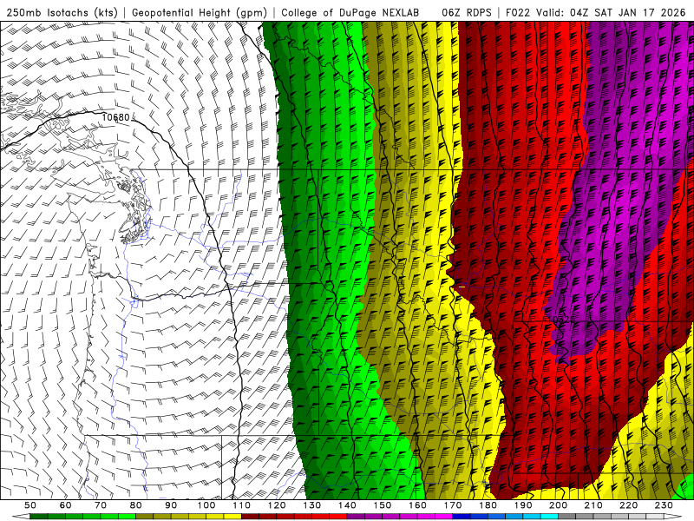694x521 pixels.
Task: Click the 10680 height contour label
Action: (116, 117)
